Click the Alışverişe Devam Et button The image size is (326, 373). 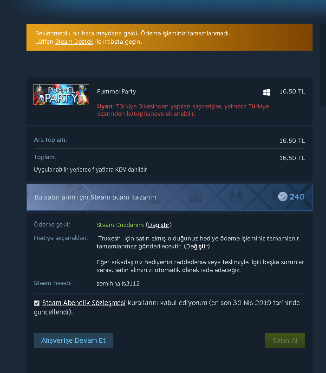73,340
